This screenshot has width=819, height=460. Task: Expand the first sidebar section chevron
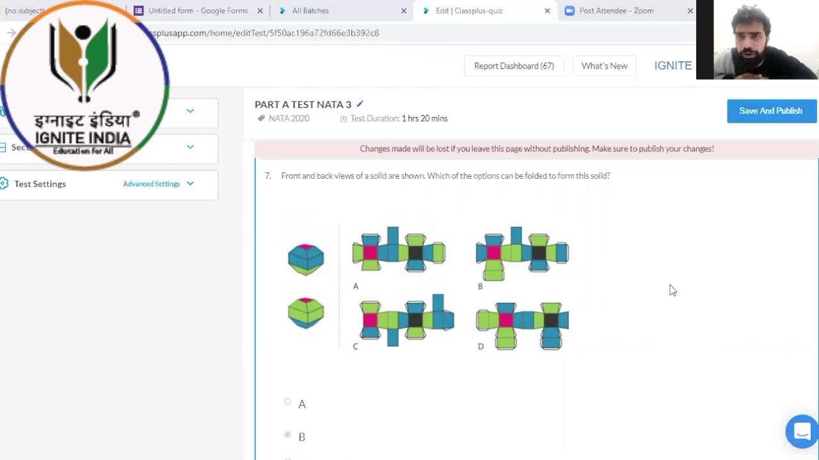(190, 111)
